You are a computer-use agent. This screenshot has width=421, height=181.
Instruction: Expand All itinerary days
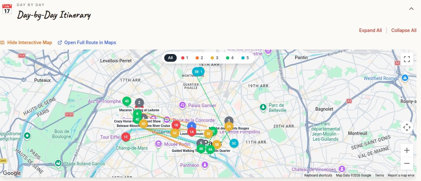[x=370, y=30]
